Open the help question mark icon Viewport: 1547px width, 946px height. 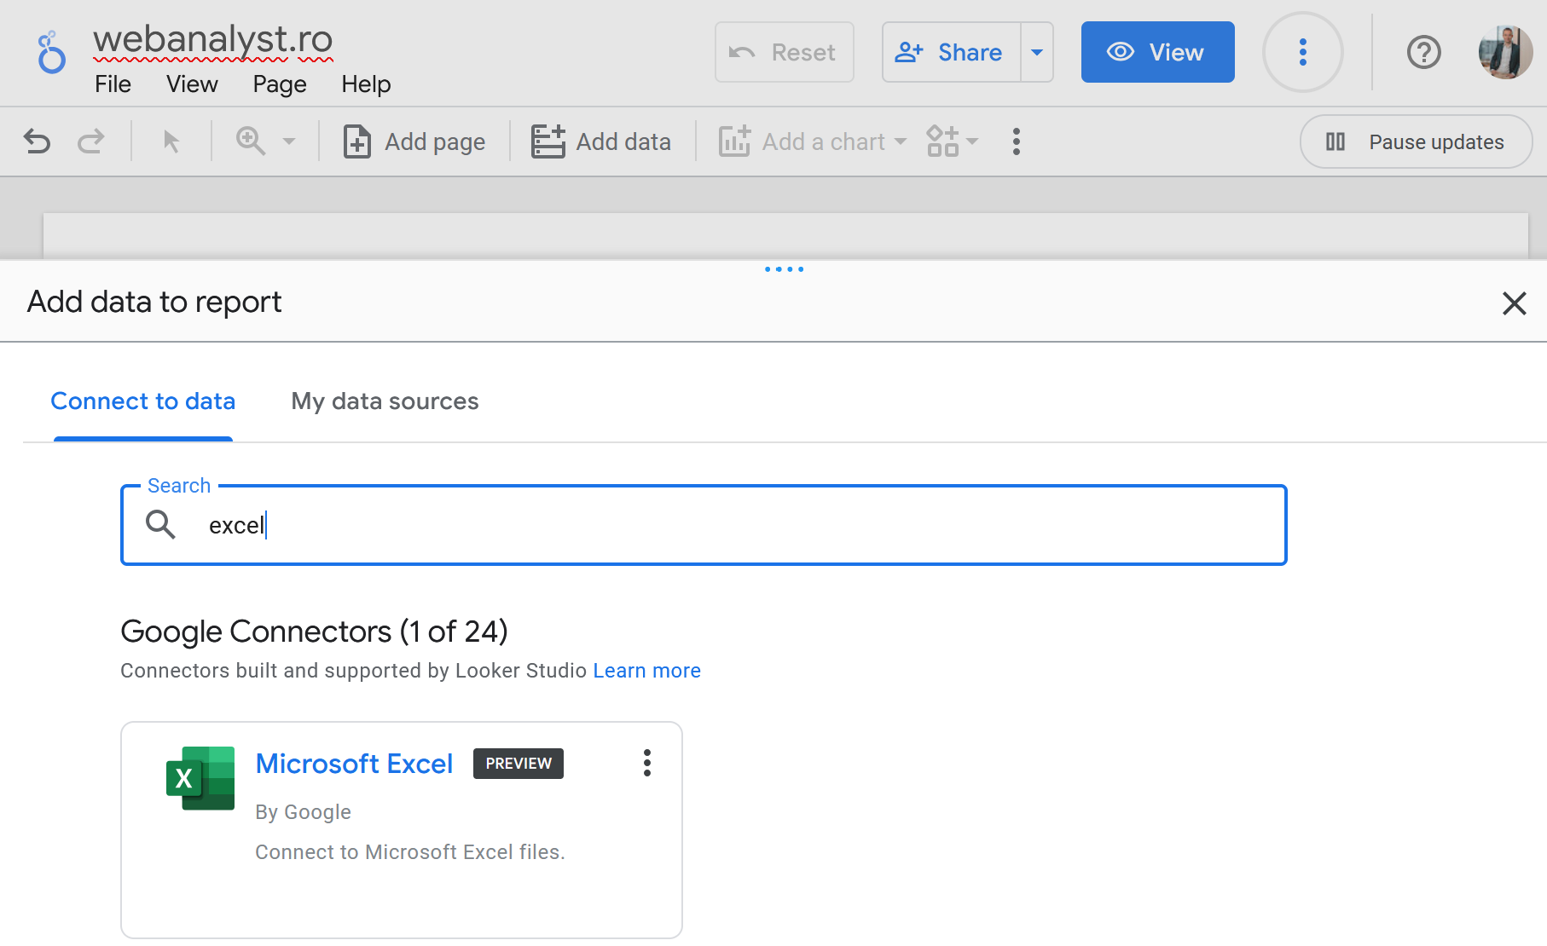pyautogui.click(x=1423, y=52)
